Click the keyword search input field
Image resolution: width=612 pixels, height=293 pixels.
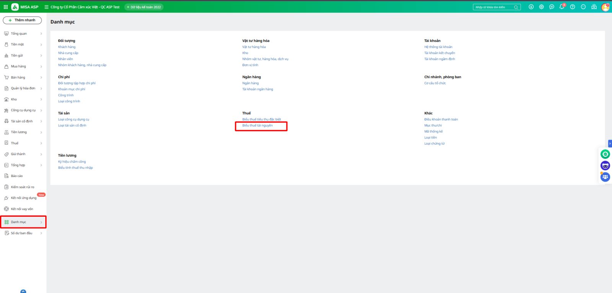(493, 7)
